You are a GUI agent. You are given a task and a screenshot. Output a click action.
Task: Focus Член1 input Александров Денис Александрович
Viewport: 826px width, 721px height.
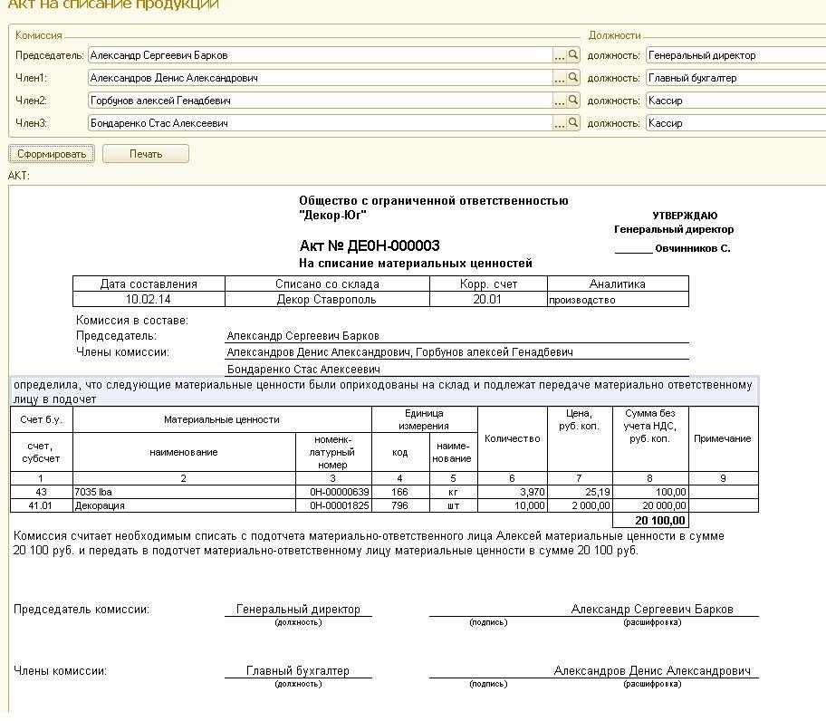(321, 77)
